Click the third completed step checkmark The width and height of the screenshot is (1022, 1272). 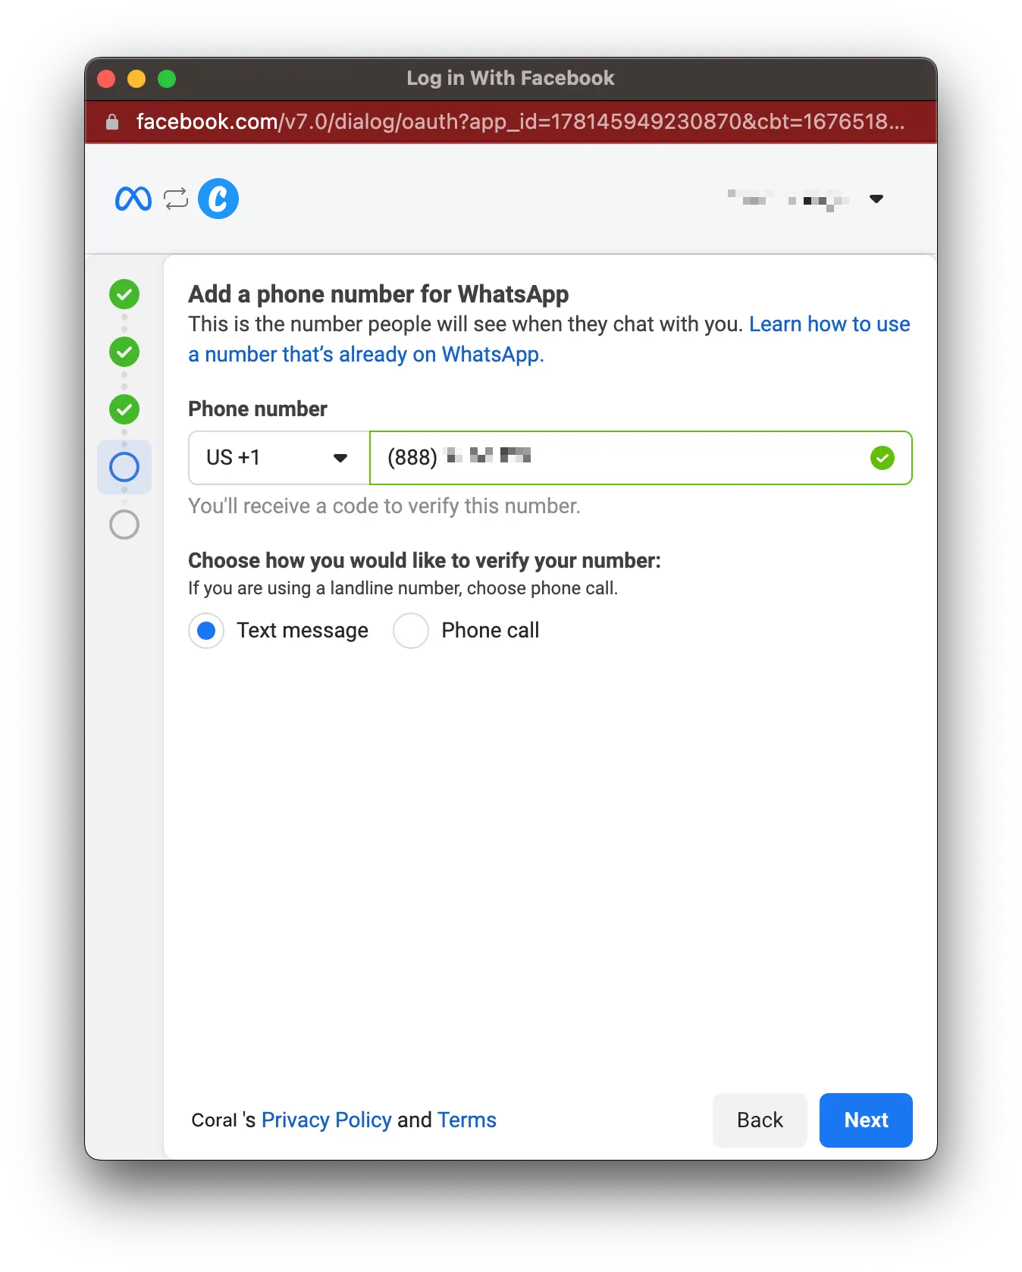click(124, 409)
